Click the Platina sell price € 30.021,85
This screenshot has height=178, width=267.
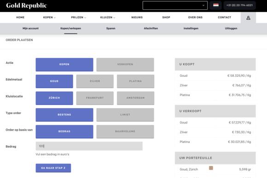click(239, 142)
